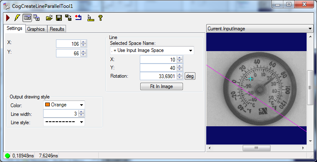Switch to the Graphics tab
317x162 pixels.
point(36,29)
